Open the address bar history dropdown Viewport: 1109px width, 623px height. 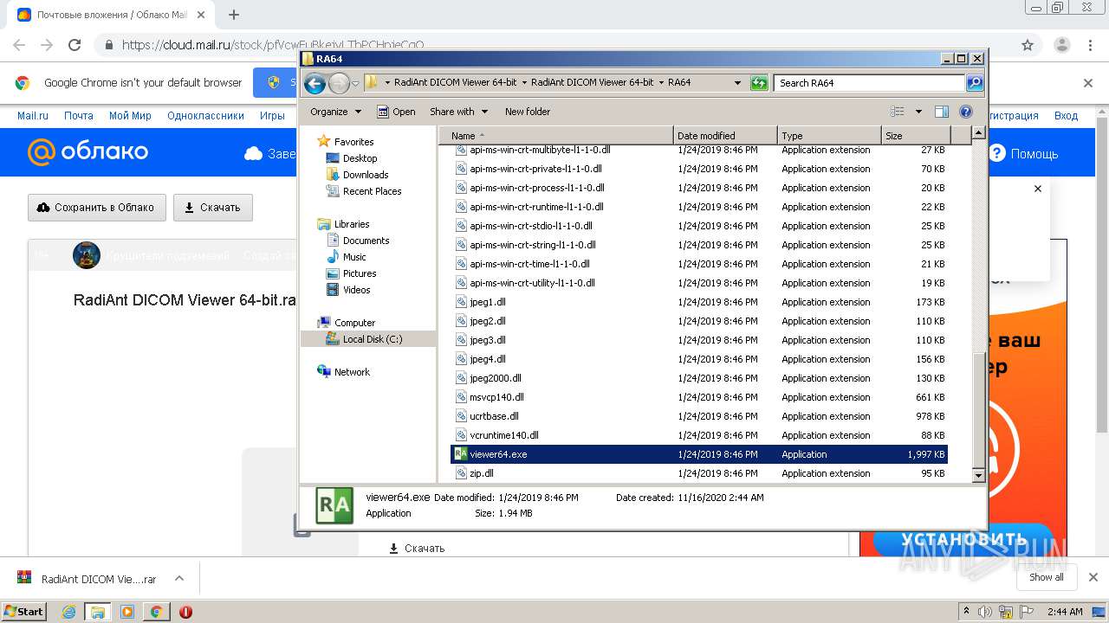pos(737,83)
